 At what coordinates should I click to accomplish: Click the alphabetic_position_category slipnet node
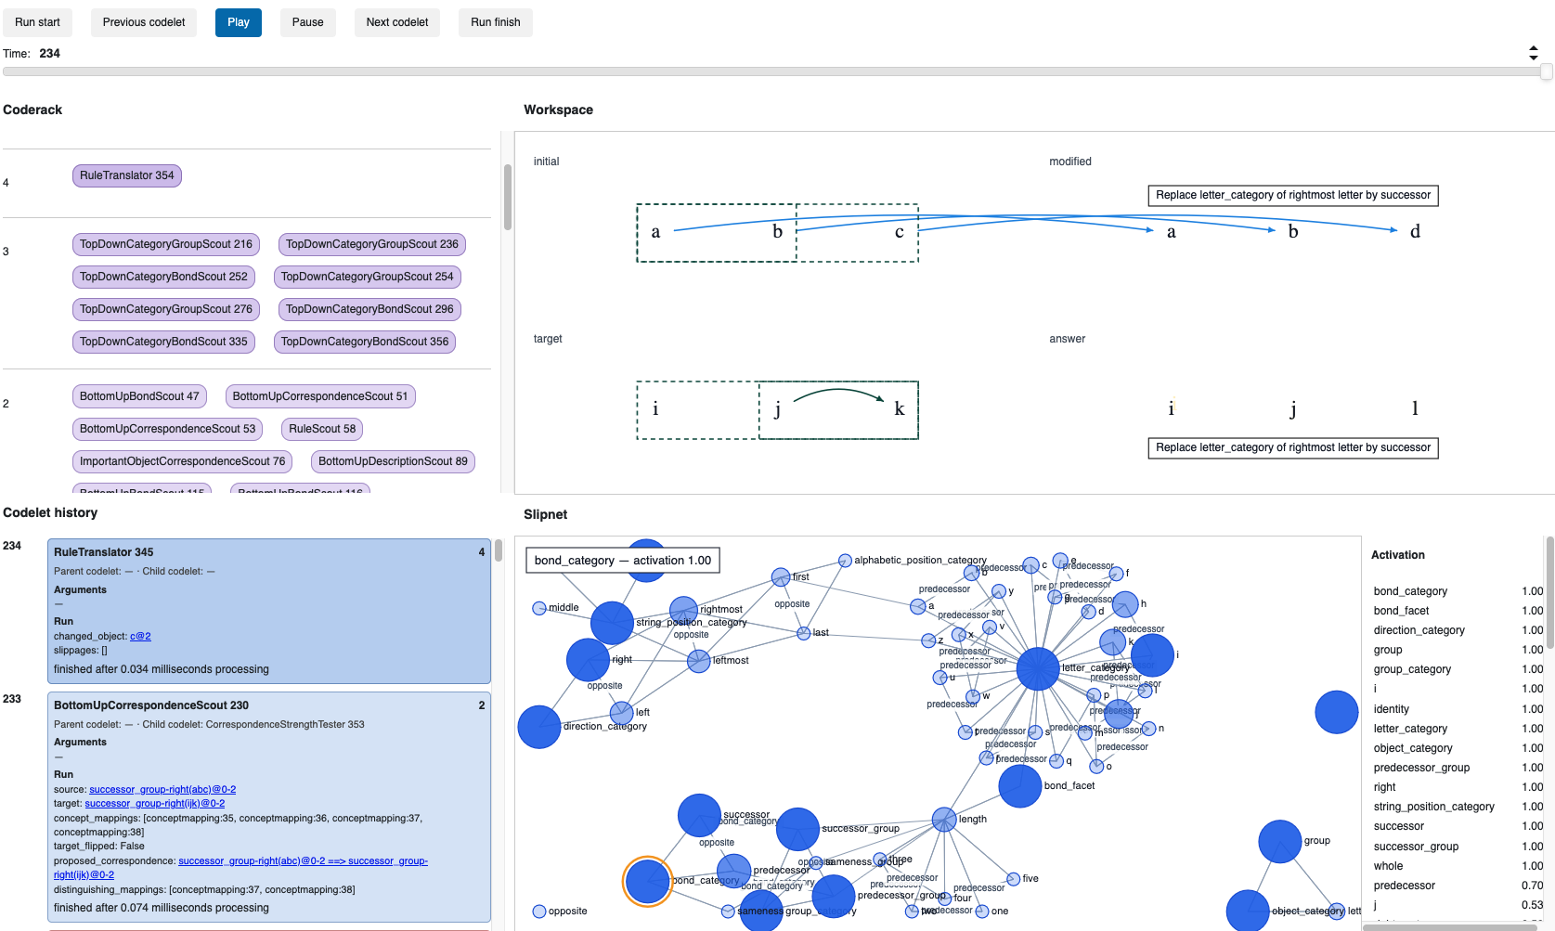click(845, 561)
